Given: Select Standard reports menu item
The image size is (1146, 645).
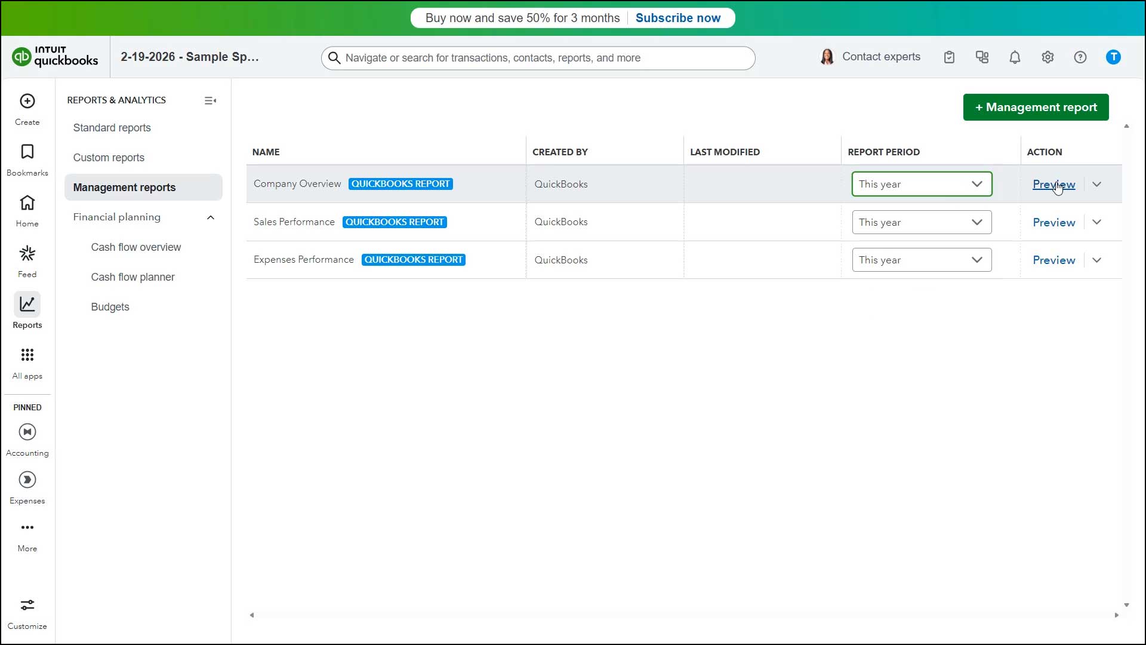Looking at the screenshot, I should [x=112, y=128].
